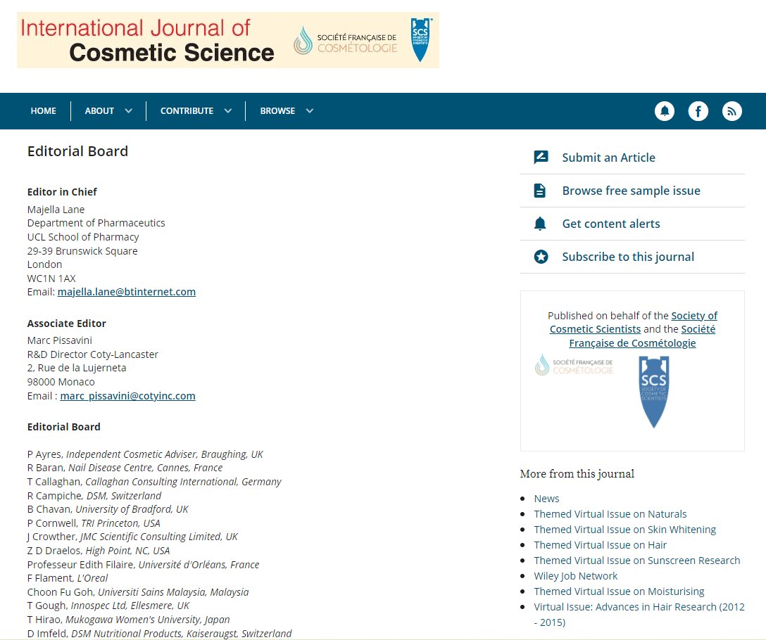Visit the Société Française de Cosmétologie link
The height and width of the screenshot is (640, 766).
pyautogui.click(x=642, y=336)
